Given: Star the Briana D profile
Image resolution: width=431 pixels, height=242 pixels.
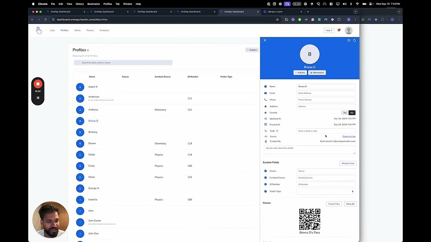Looking at the screenshot, I should [349, 40].
